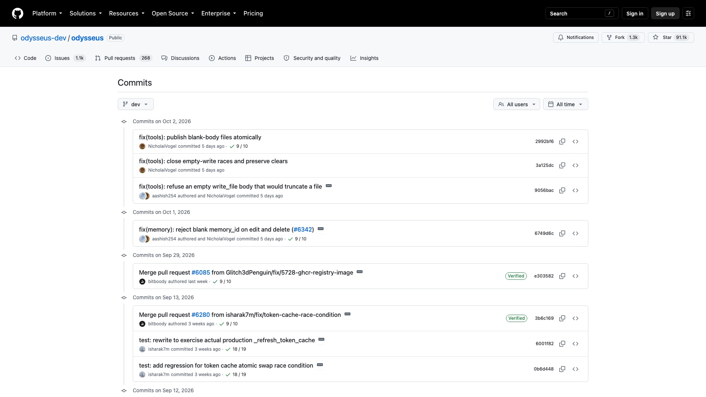Expand description of refuse empty write_file commit
Viewport: 706px width, 397px height.
pos(329,186)
